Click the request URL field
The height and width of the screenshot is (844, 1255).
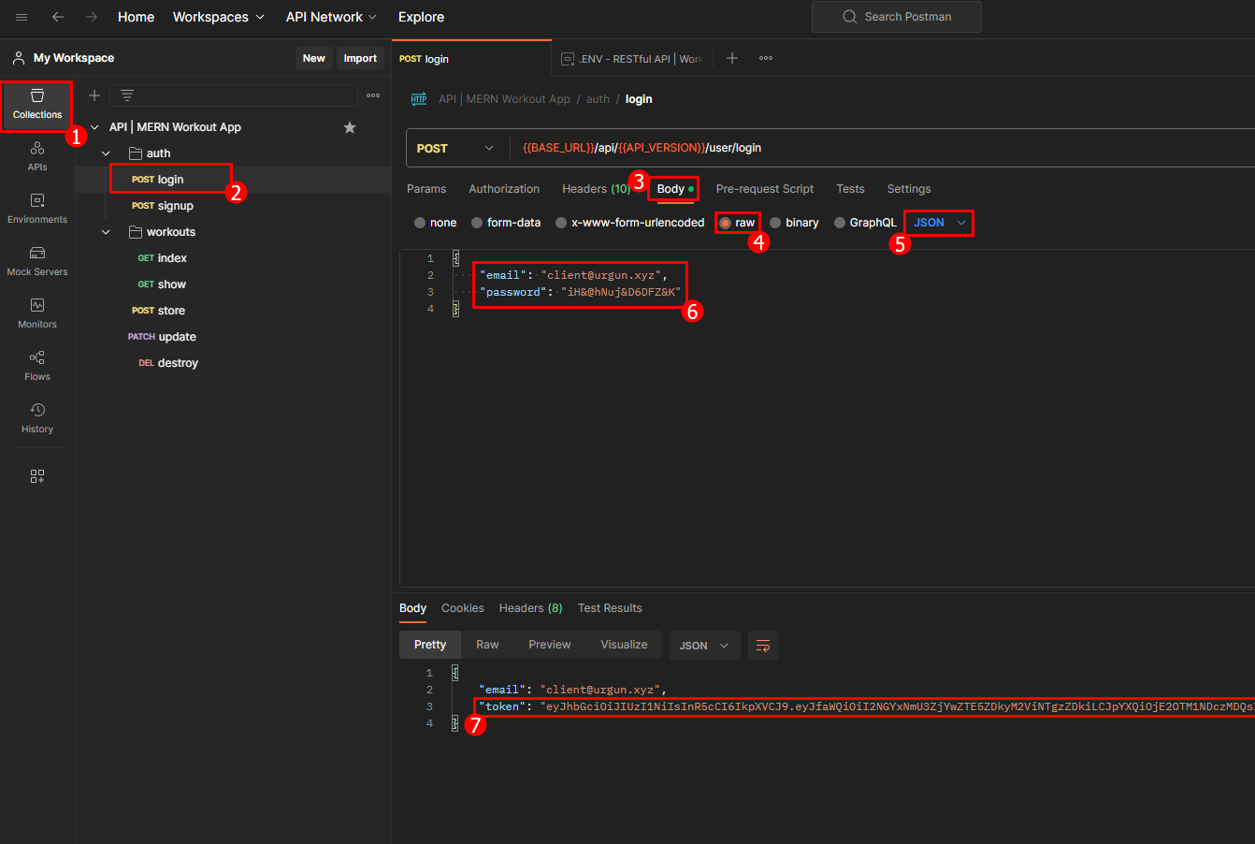pyautogui.click(x=883, y=148)
